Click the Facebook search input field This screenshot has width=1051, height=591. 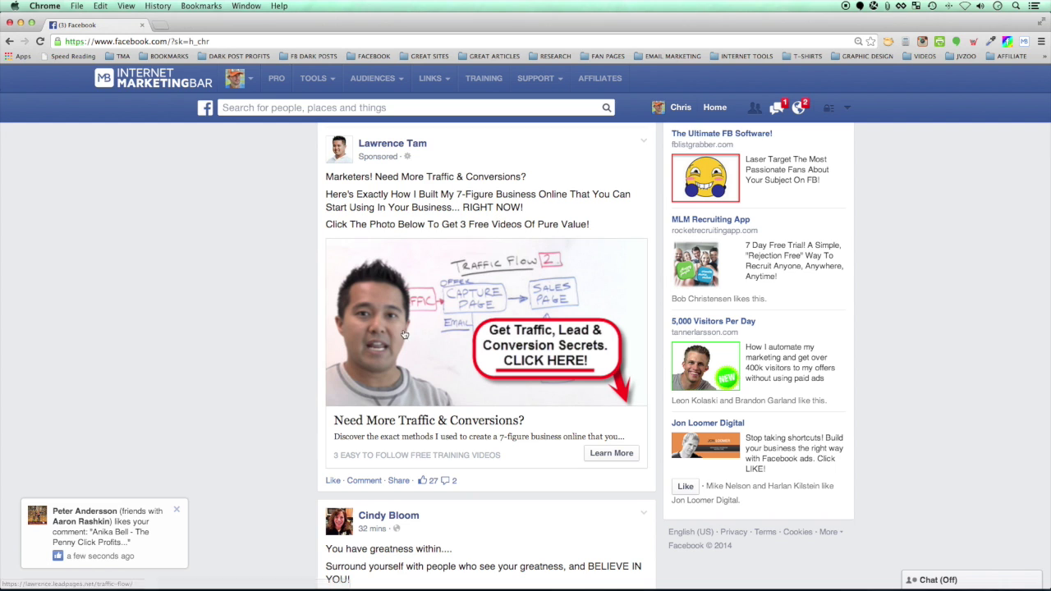pos(410,108)
